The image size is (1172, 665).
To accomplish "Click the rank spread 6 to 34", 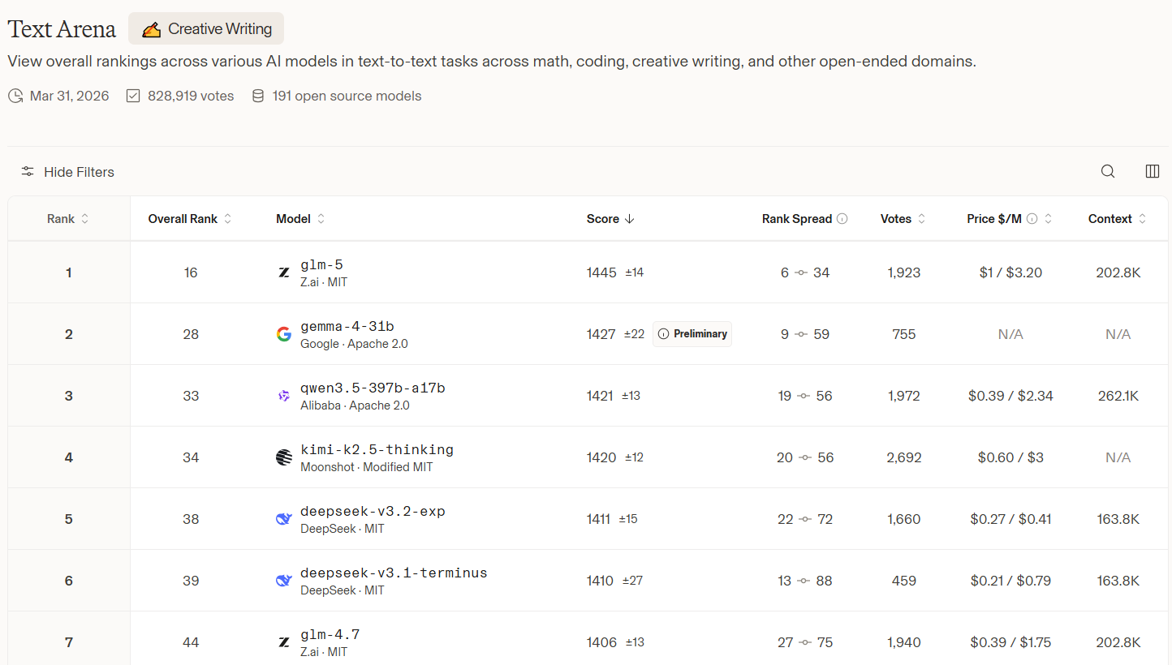I will coord(805,272).
